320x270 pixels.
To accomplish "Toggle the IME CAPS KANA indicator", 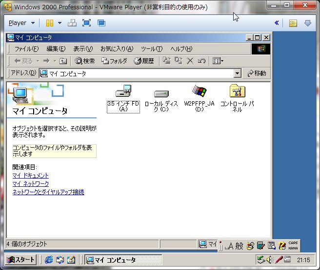I will (293, 246).
